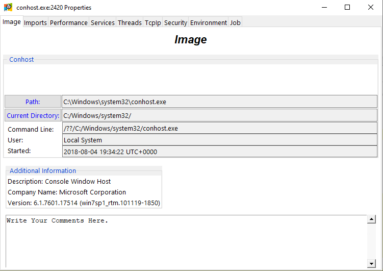This screenshot has width=383, height=271.
Task: Click the conhost.exe:2420 Properties window title
Action: point(54,8)
